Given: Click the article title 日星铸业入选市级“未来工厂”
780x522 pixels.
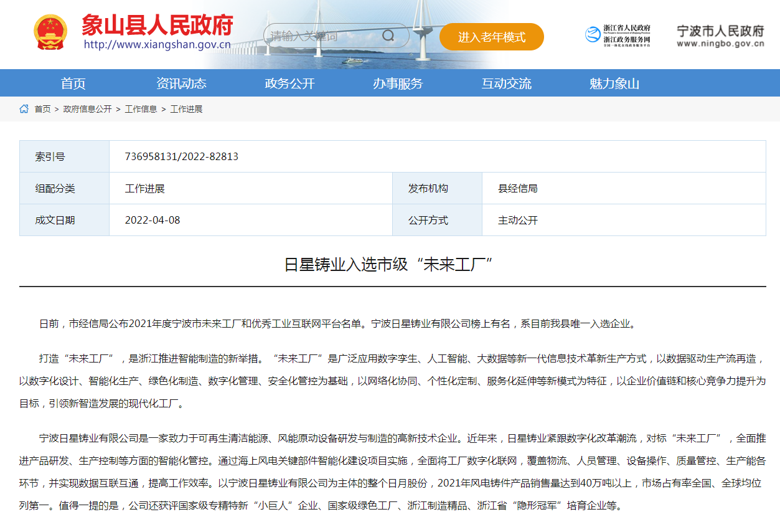Looking at the screenshot, I should pos(389,264).
